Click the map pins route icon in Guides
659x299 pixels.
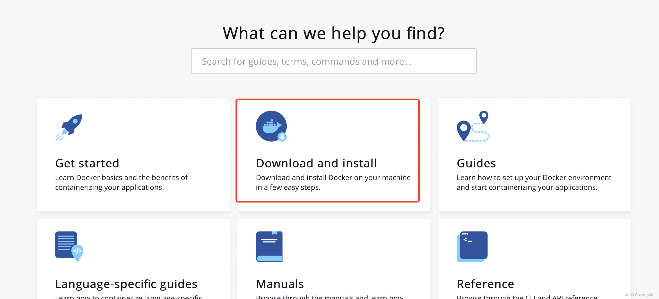tap(473, 126)
